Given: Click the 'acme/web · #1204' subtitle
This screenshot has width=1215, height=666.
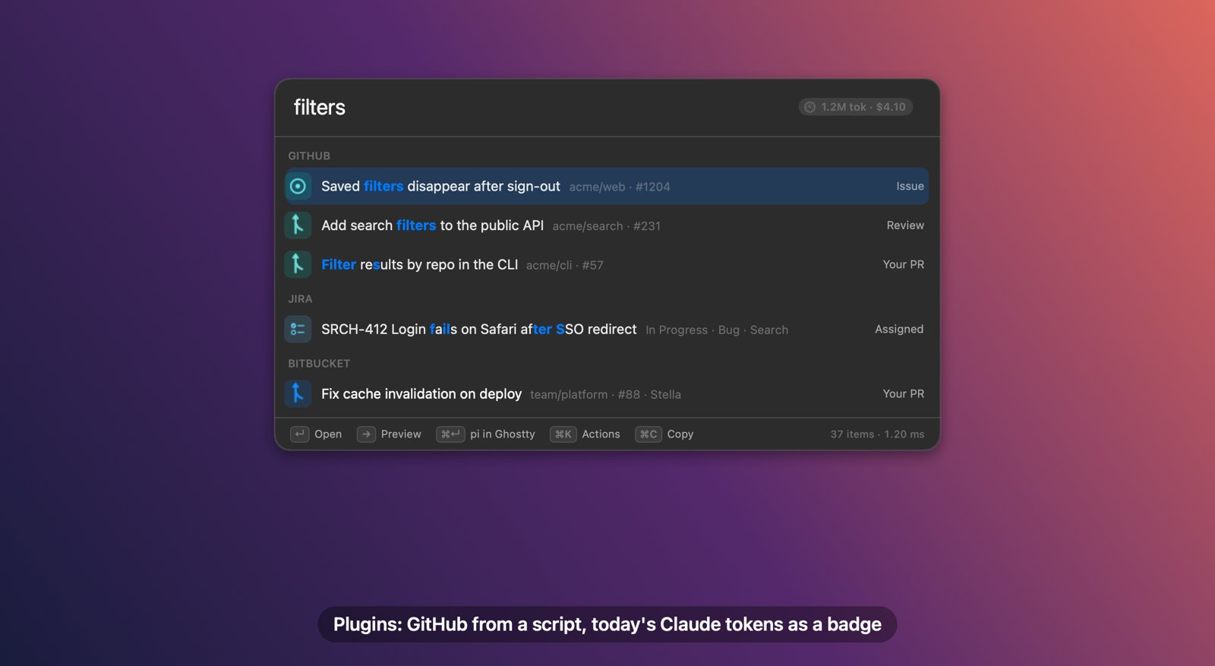Looking at the screenshot, I should tap(620, 187).
